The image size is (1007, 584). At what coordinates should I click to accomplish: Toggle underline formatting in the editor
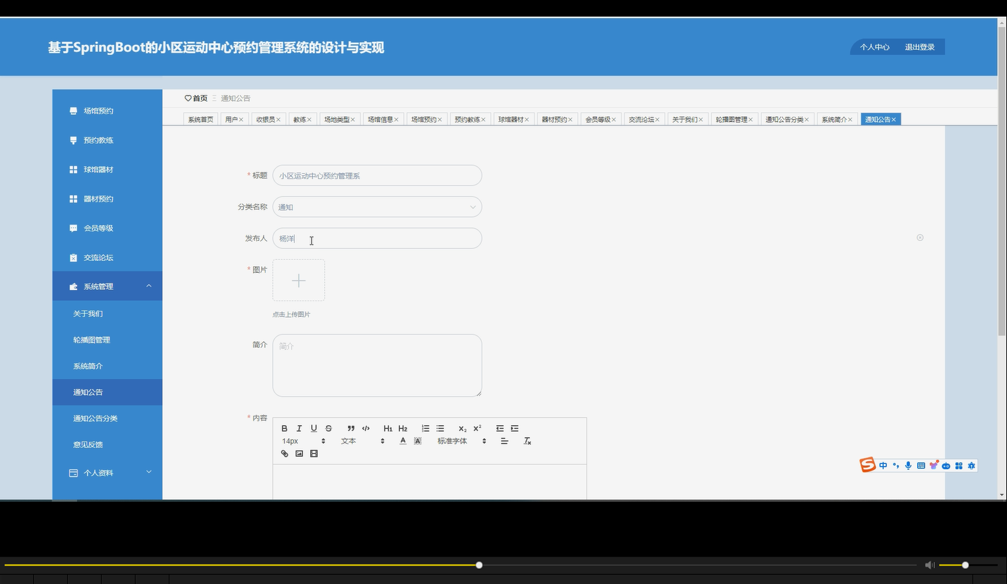point(313,428)
